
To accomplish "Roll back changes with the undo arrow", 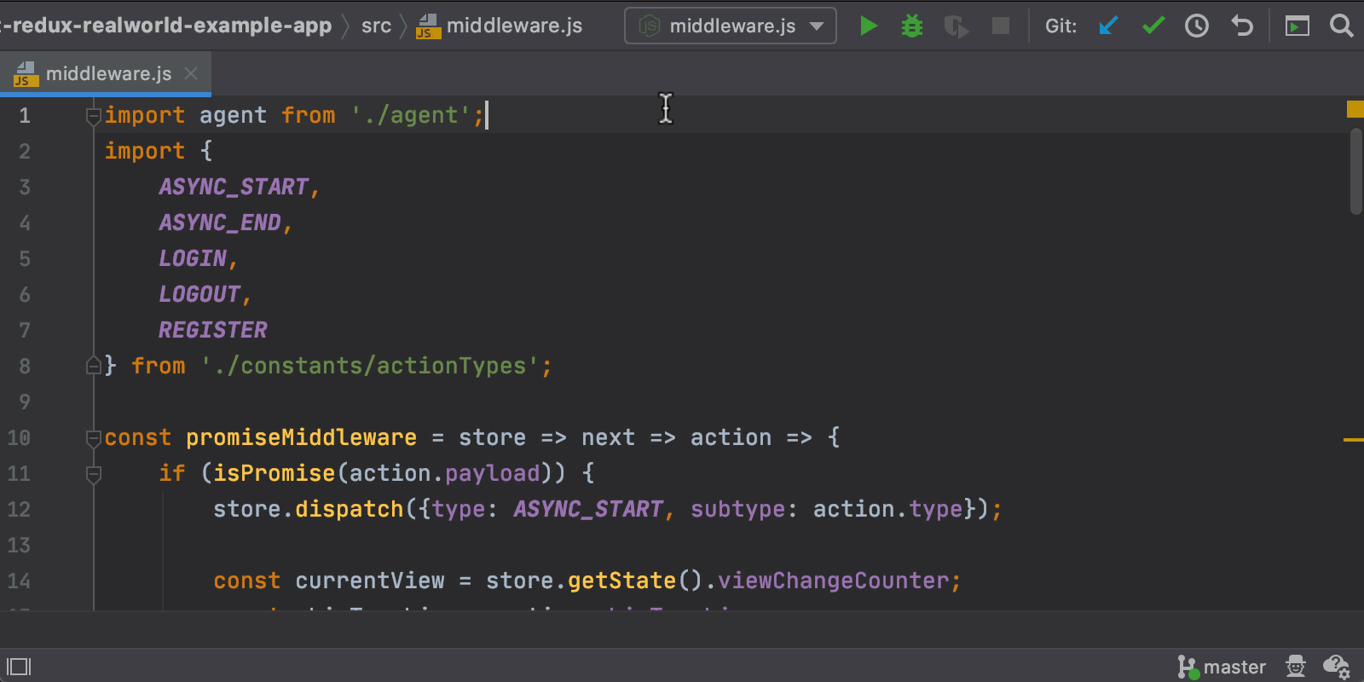I will coord(1242,26).
